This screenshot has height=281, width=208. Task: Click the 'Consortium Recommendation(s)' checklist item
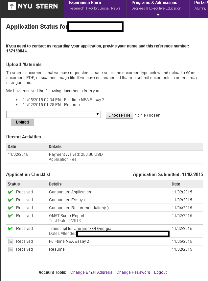point(79,208)
